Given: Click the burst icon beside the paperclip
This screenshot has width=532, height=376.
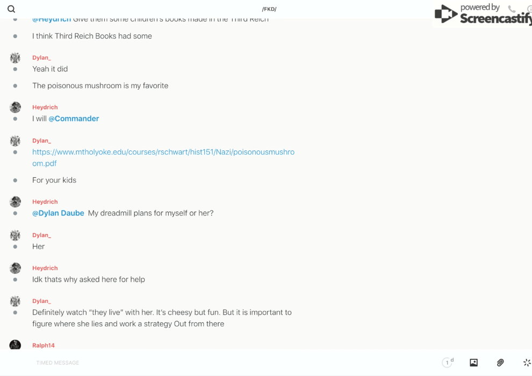Looking at the screenshot, I should [x=527, y=363].
